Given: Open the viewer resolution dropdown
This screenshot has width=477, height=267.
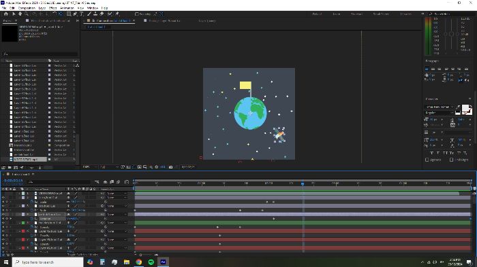Looking at the screenshot, I should point(109,167).
